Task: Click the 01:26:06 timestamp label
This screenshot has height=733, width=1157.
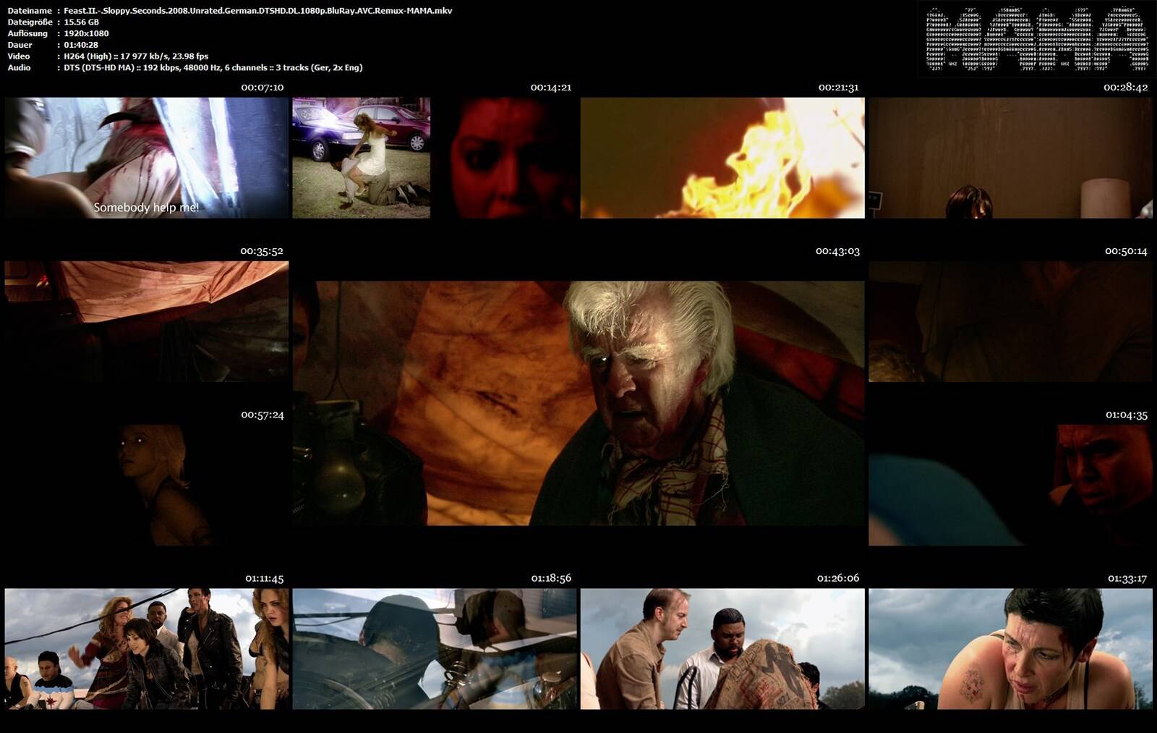Action: [838, 578]
